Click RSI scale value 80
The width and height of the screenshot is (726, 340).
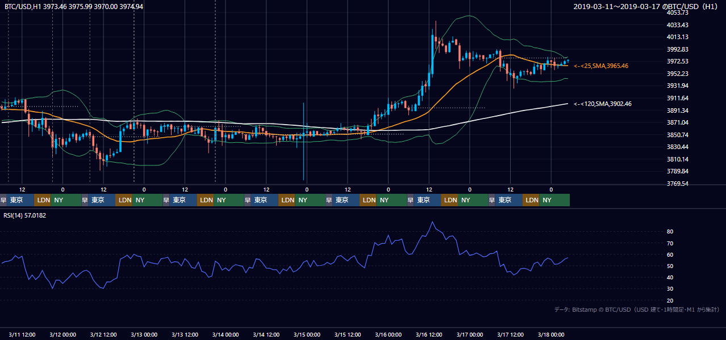(x=670, y=232)
